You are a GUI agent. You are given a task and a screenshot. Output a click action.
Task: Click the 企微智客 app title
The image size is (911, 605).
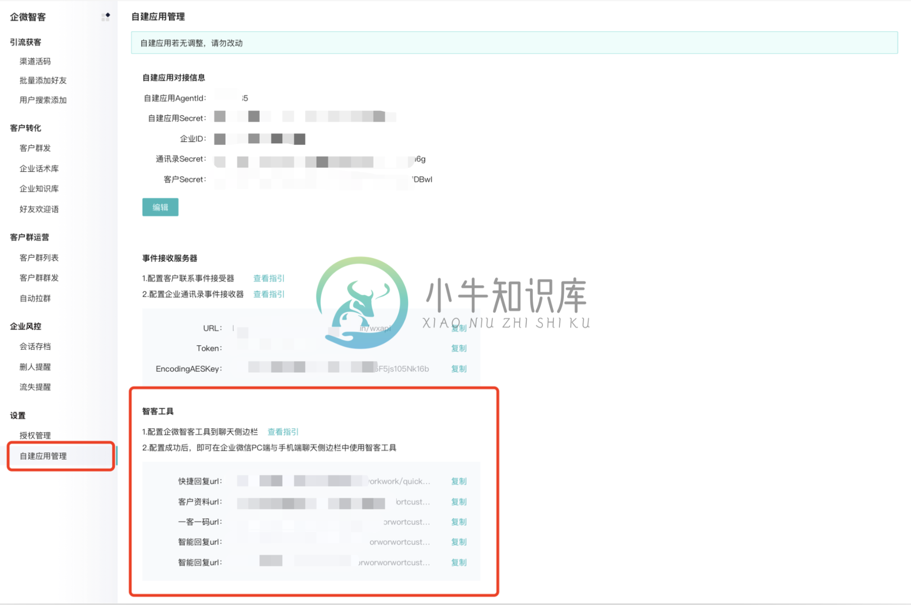coord(28,17)
